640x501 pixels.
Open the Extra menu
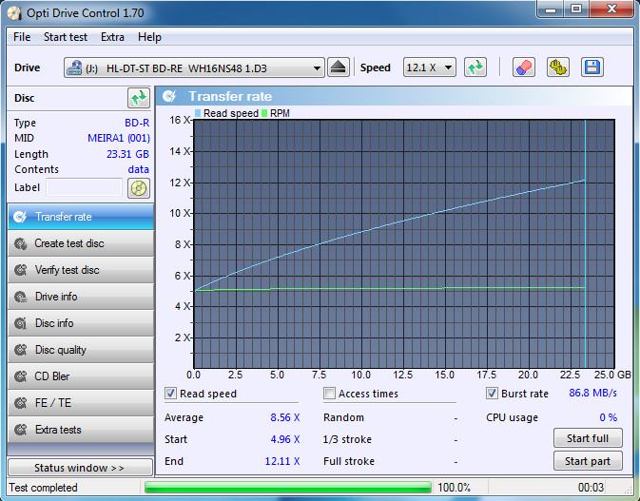tap(112, 37)
